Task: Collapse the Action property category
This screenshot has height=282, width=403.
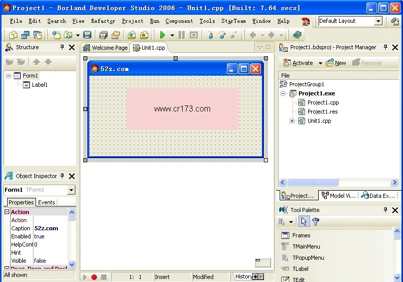Action: point(7,212)
